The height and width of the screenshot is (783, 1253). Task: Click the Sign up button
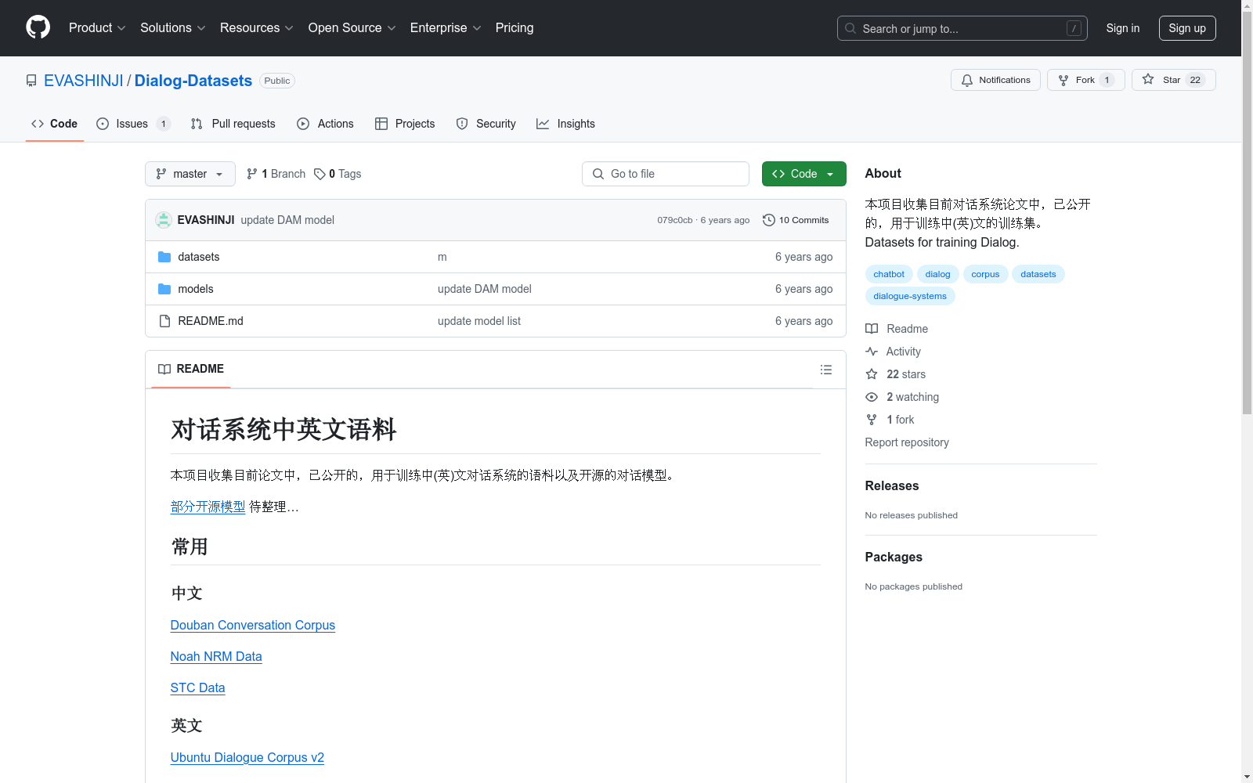[x=1187, y=28]
